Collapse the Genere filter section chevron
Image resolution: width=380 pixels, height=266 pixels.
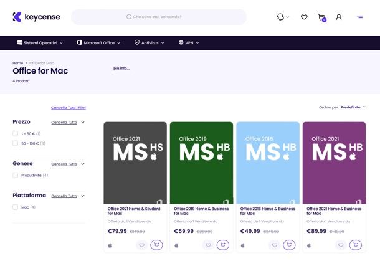click(83, 164)
